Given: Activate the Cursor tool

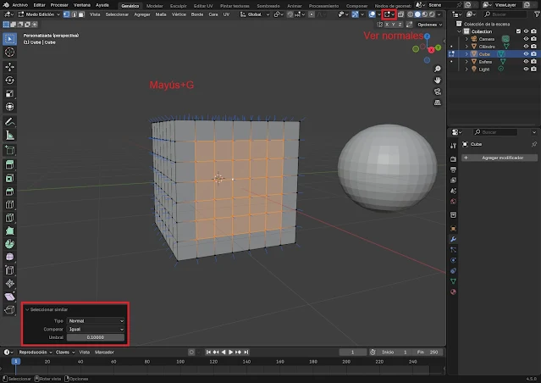Looking at the screenshot, I should tap(9, 53).
